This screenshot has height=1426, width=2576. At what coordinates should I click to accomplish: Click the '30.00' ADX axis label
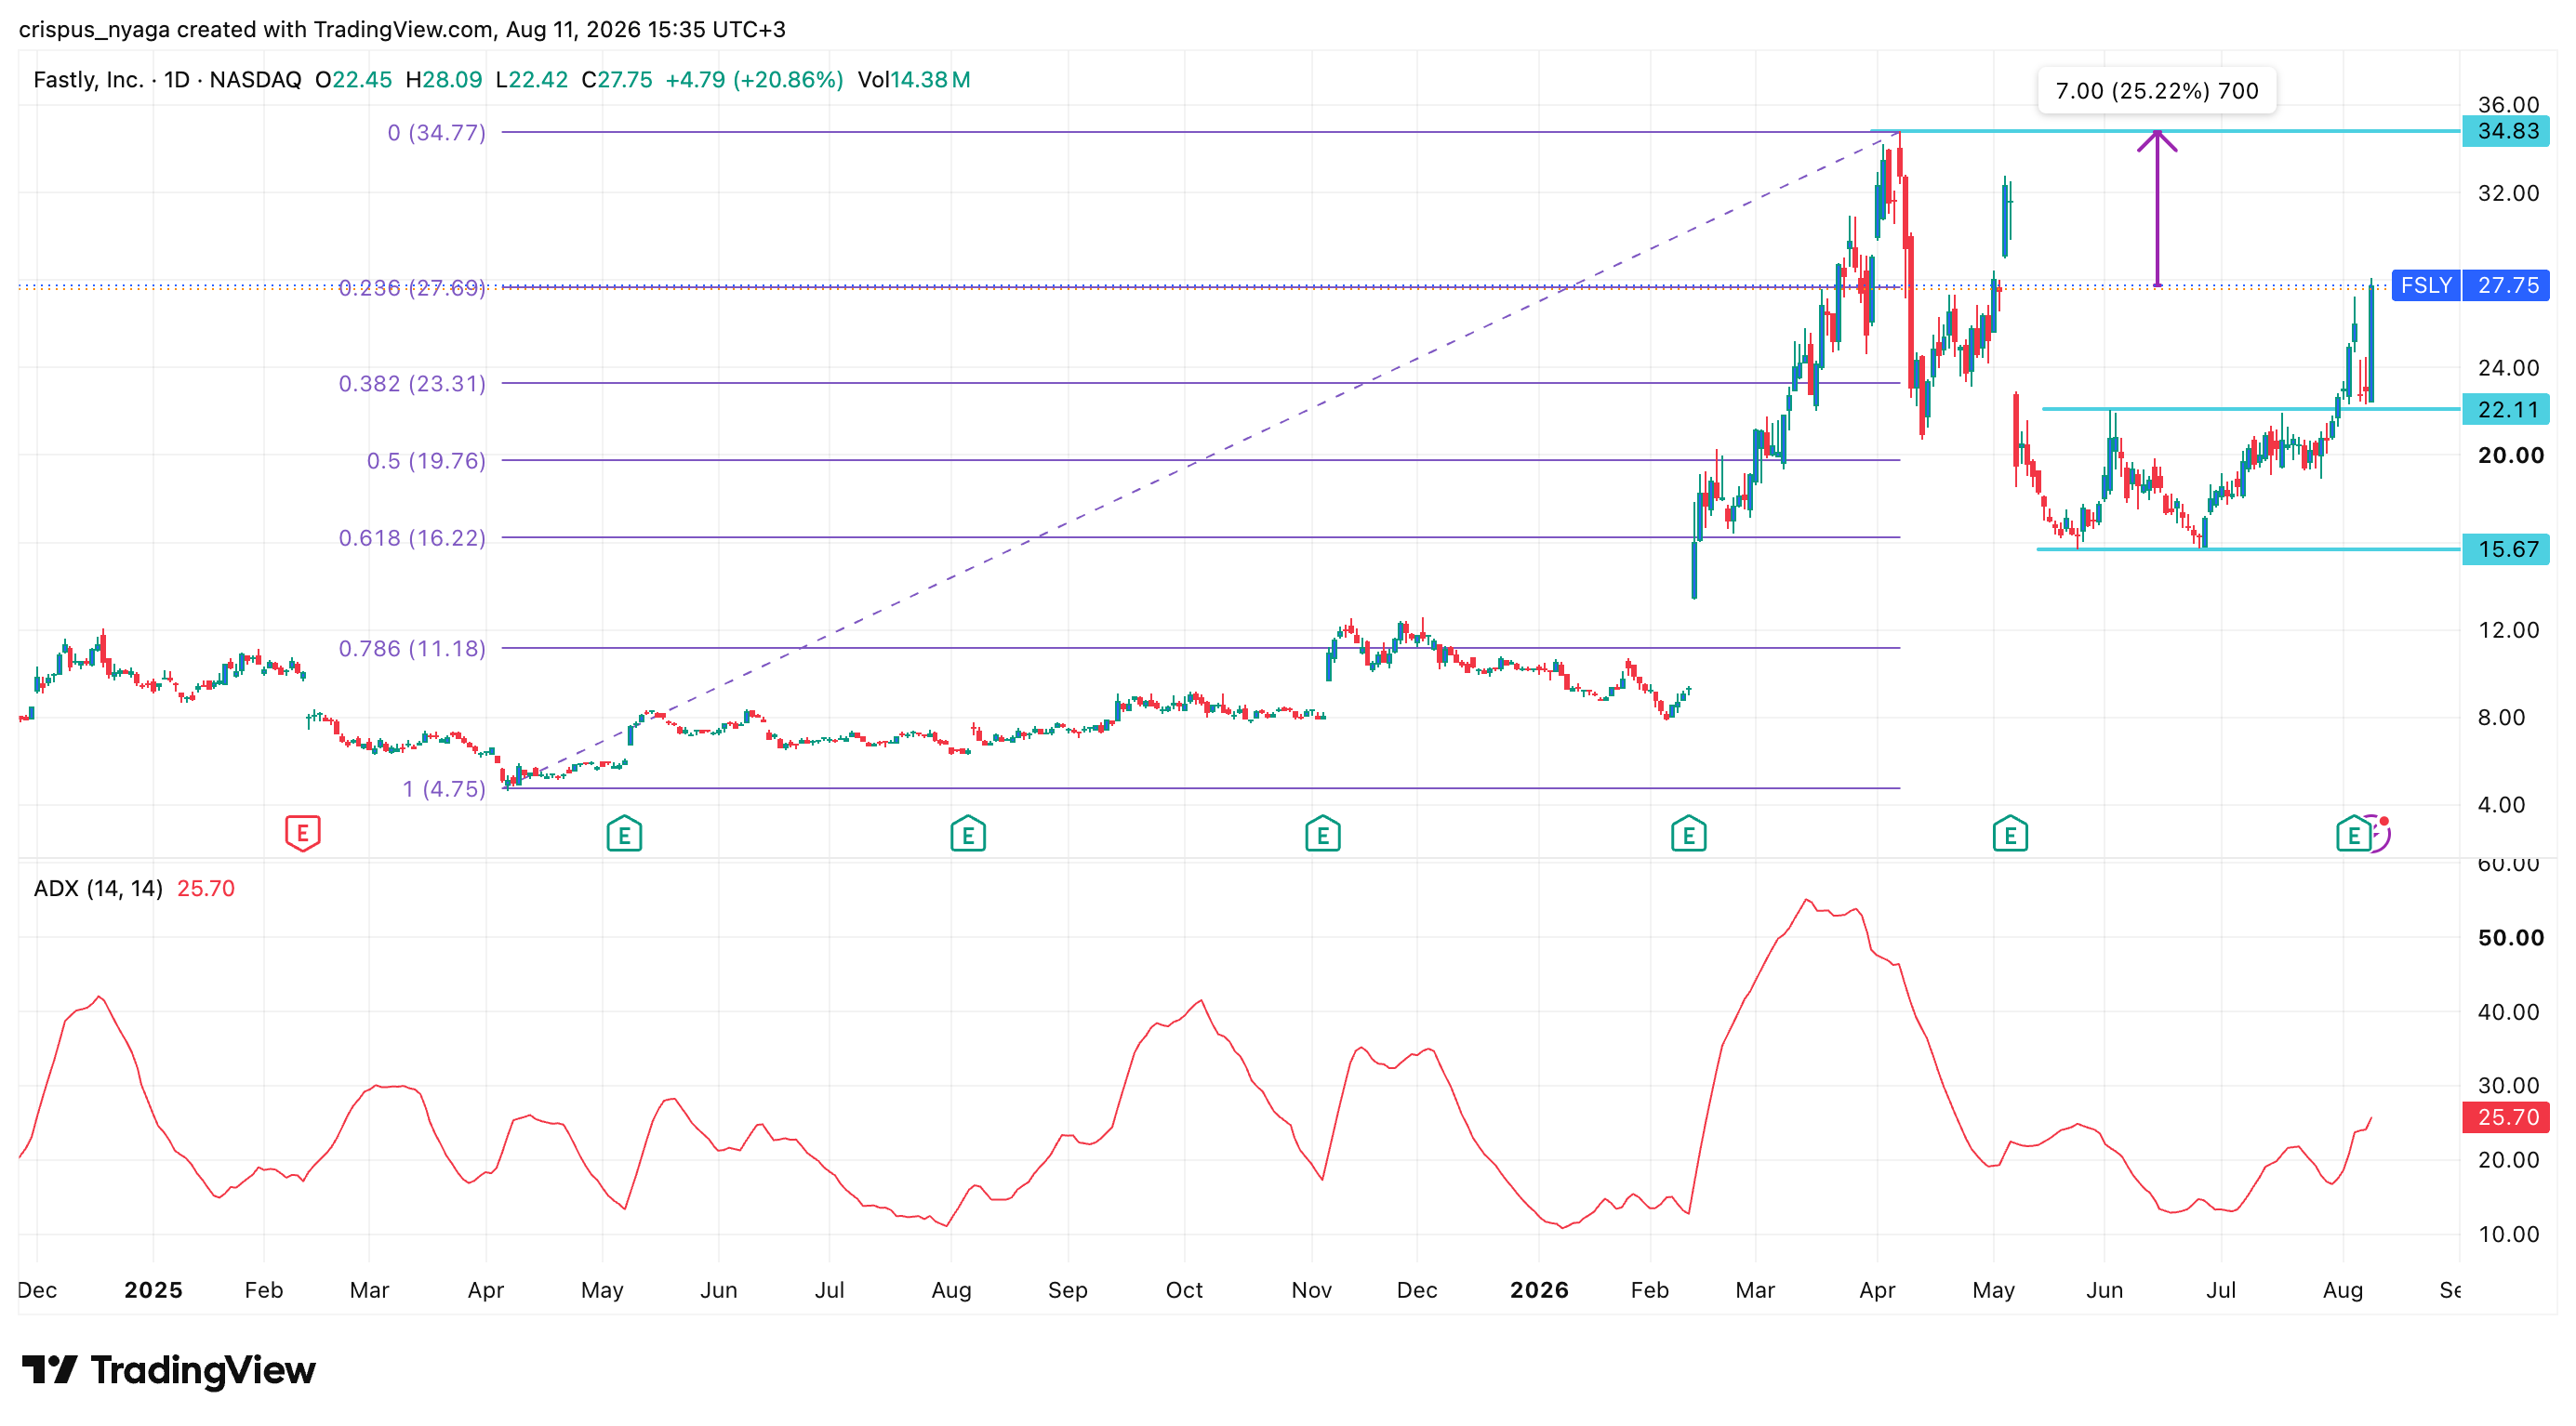coord(2508,1085)
